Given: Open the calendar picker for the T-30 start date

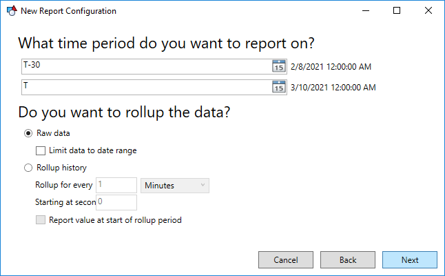Looking at the screenshot, I should [279, 66].
